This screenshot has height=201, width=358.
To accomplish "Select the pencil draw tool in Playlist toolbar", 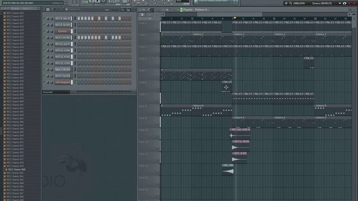I will pos(148,10).
